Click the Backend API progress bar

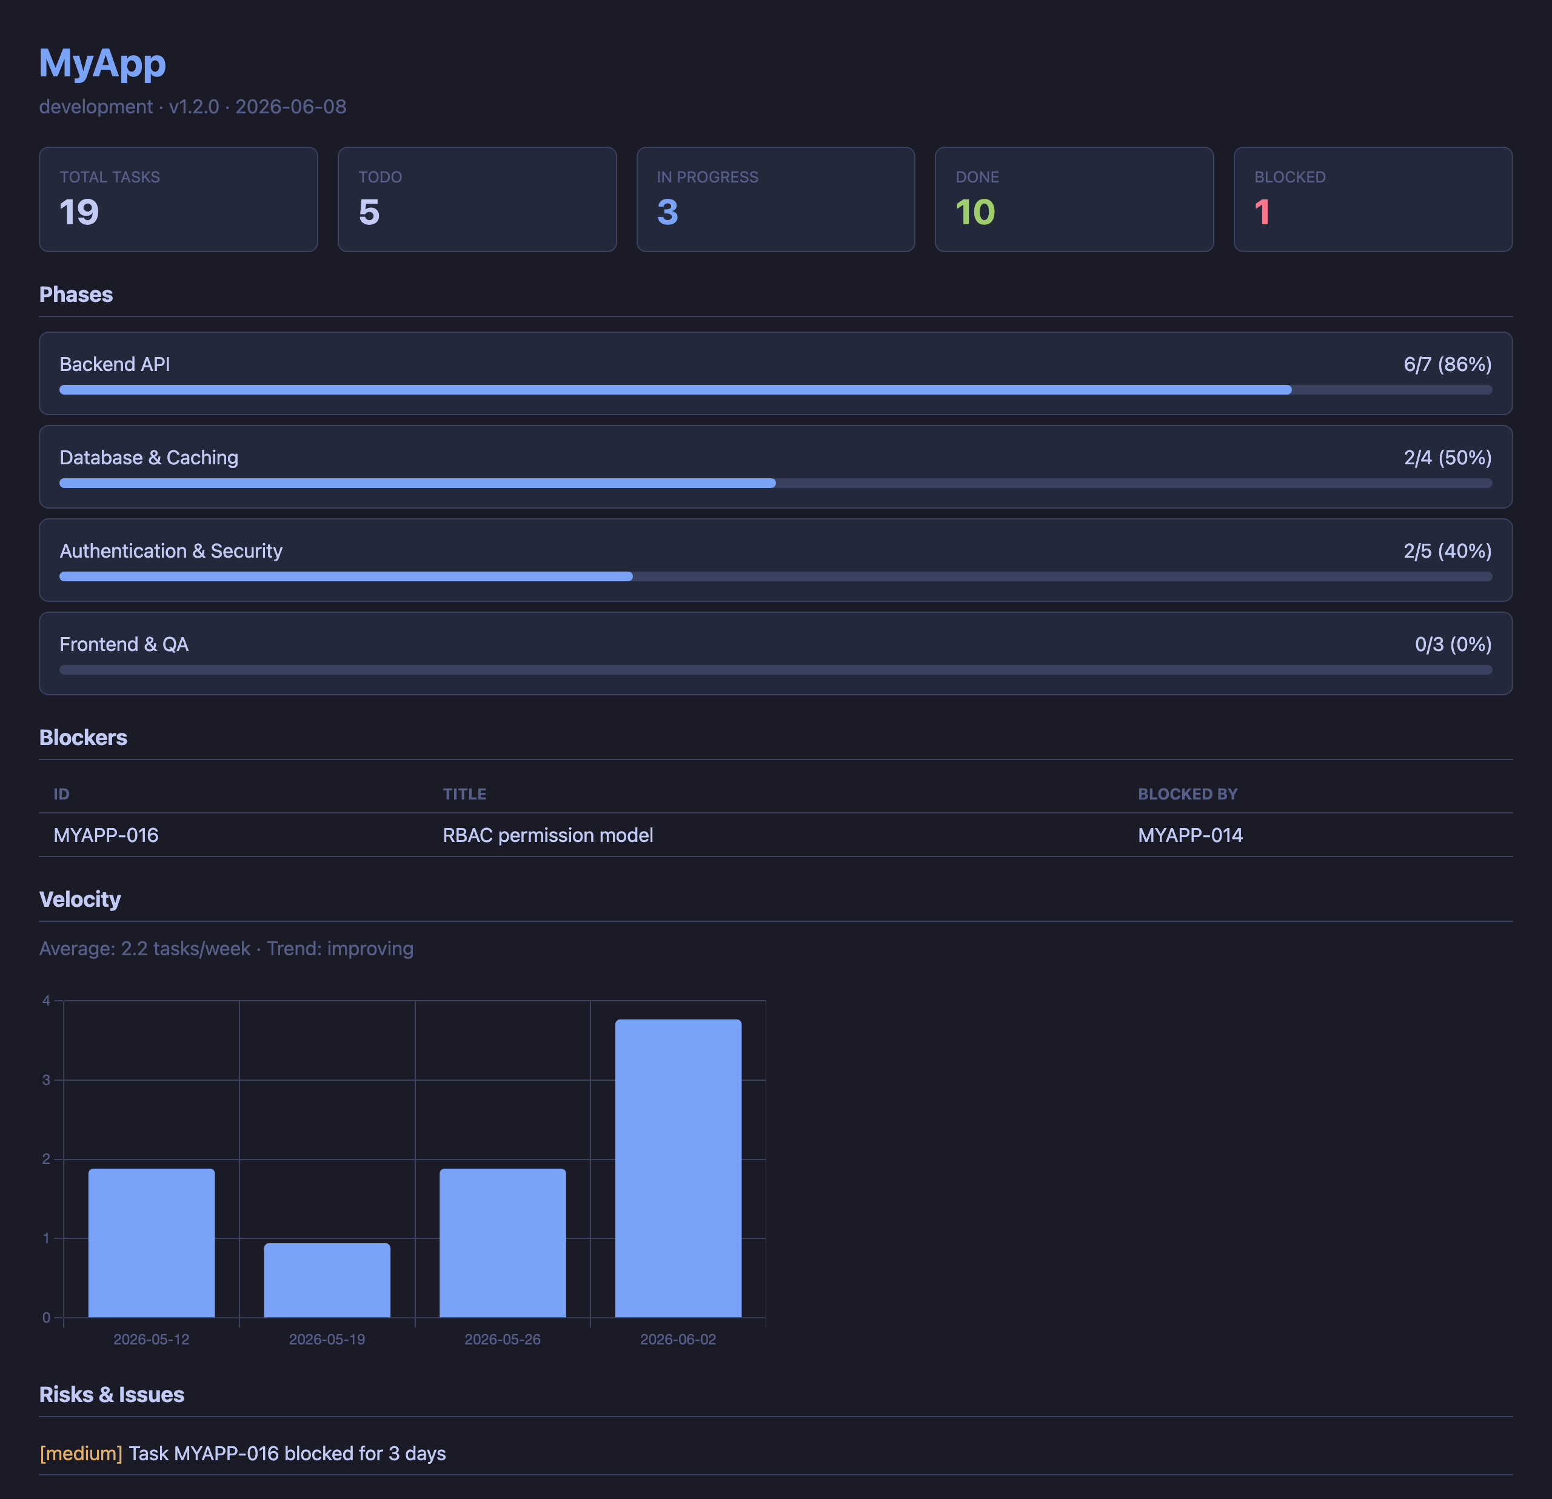pyautogui.click(x=775, y=390)
